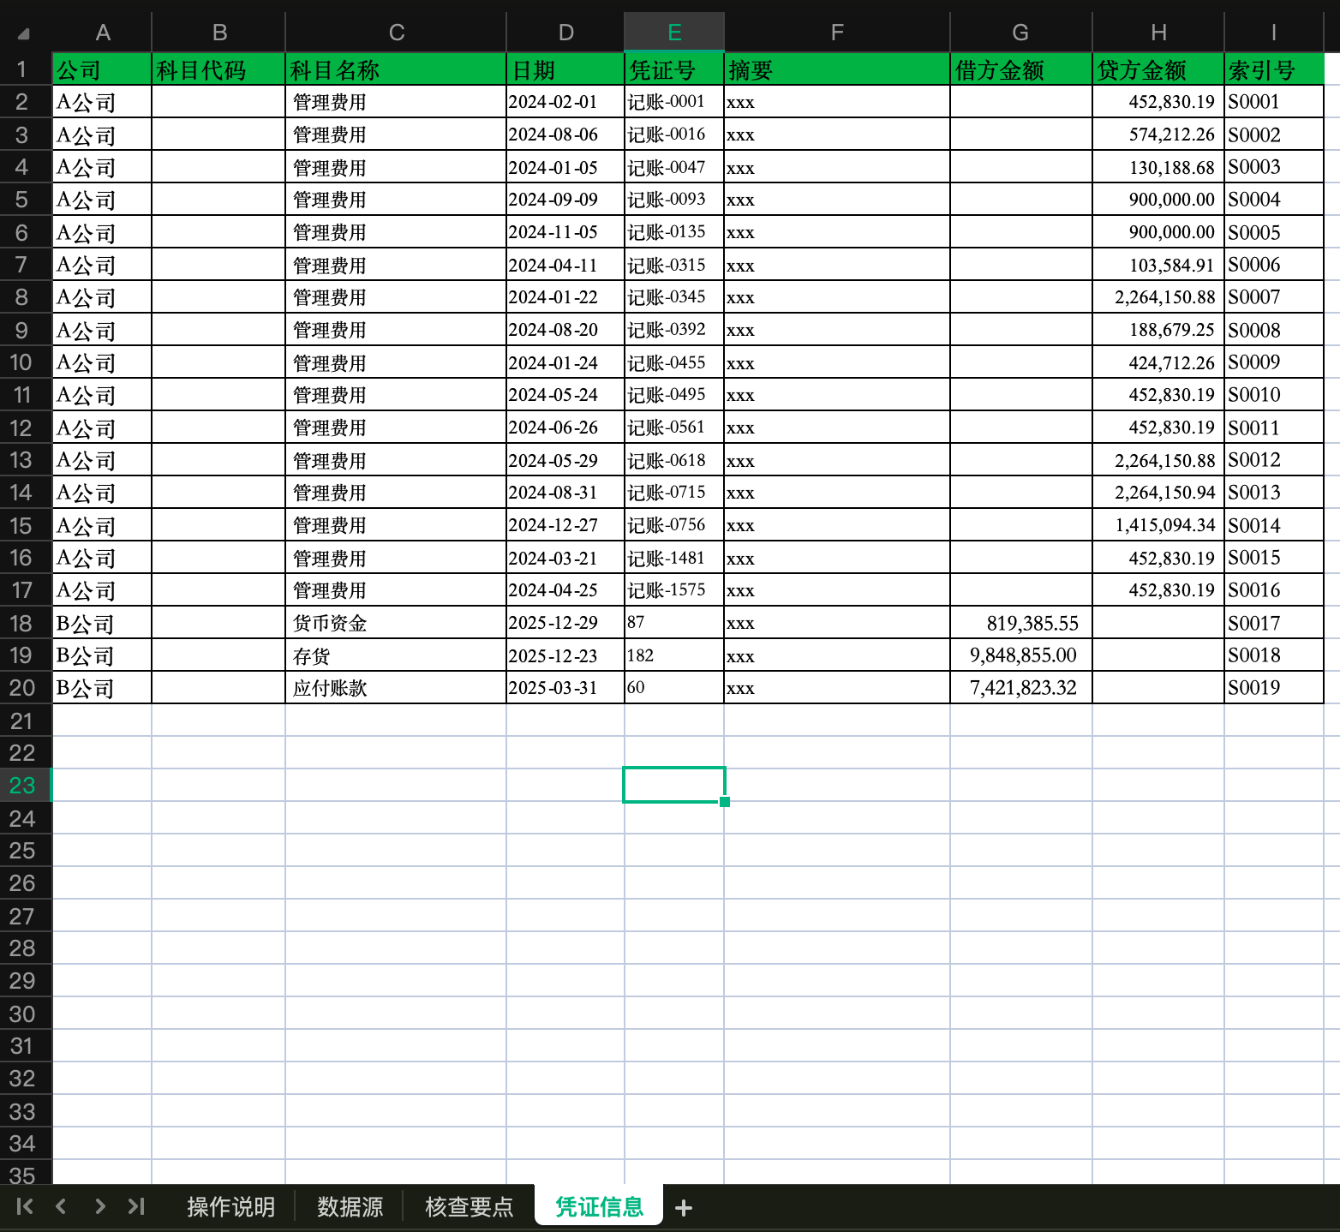Click the 科目代码 header cell
This screenshot has height=1232, width=1340.
pos(218,70)
